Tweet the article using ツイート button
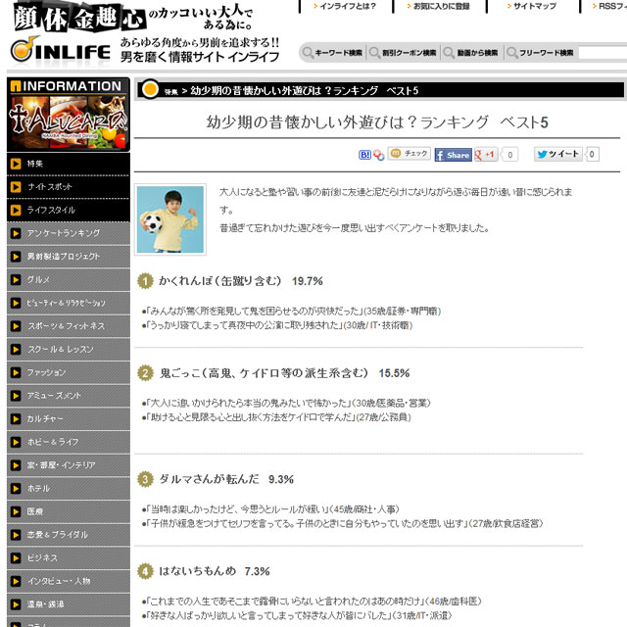627x627 pixels. click(557, 155)
